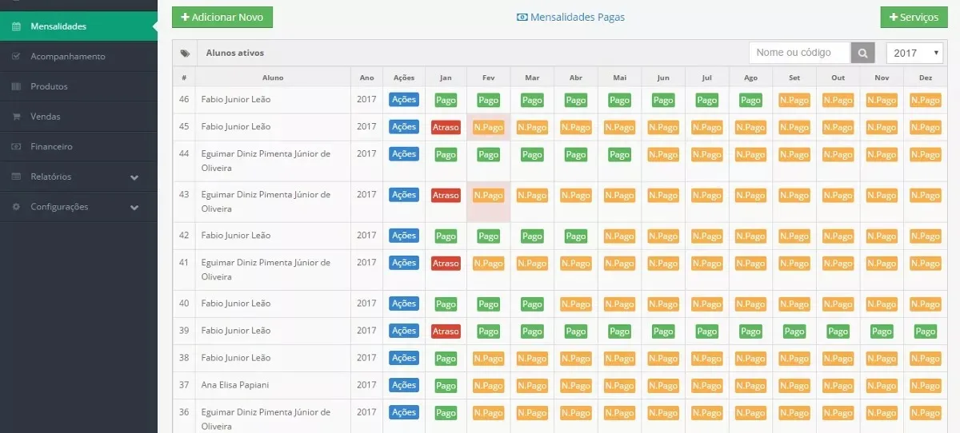Toggle Jan Atraso status for row 43

[446, 196]
